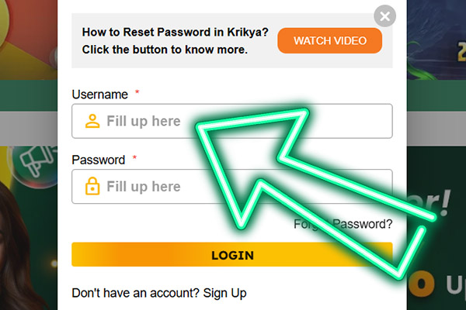The image size is (466, 310).
Task: Click the Username field label
Action: tap(99, 95)
